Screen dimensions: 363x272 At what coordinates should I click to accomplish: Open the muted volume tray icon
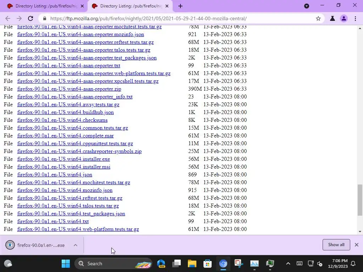point(320,263)
